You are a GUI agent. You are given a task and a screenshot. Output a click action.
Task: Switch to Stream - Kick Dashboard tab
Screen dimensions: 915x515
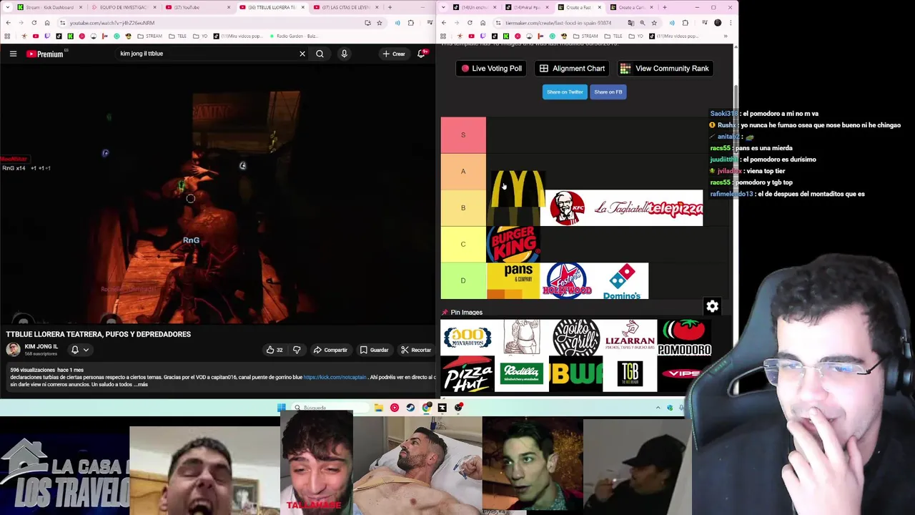point(49,7)
